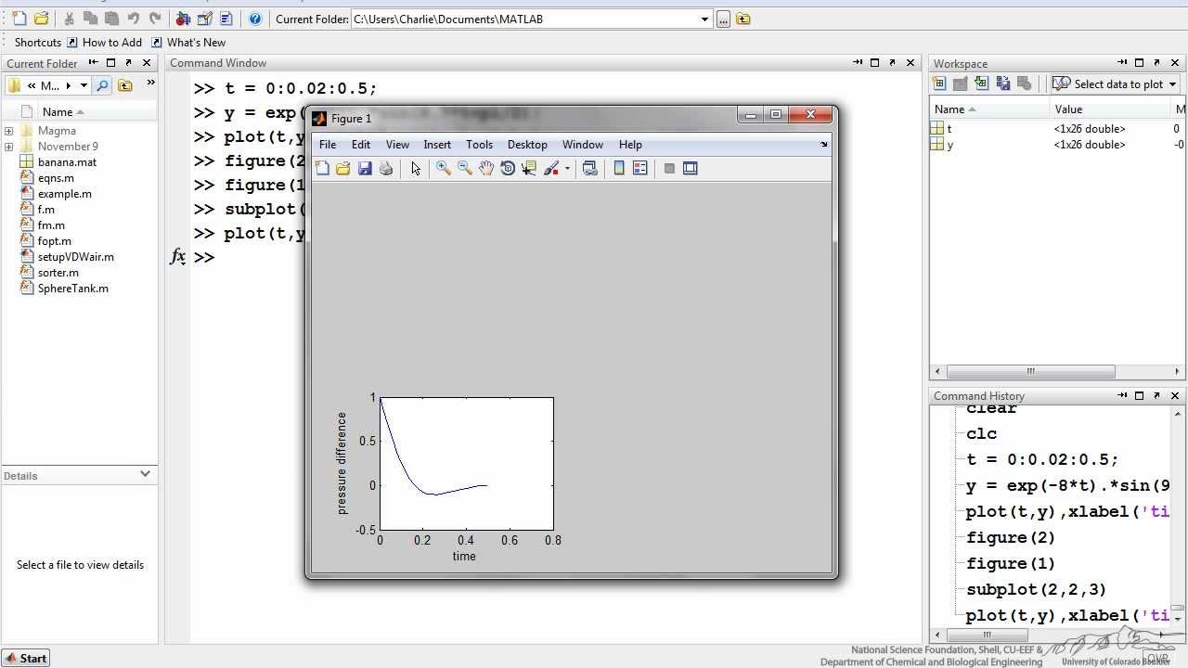Screen dimensions: 1188x668
Task: Open the brush color dropdown arrow
Action: (567, 169)
